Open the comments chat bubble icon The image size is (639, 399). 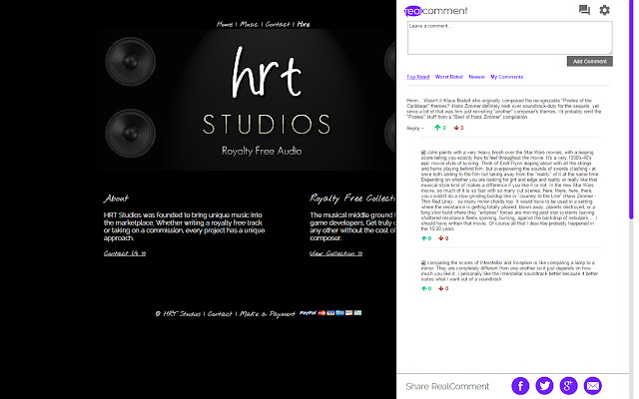pos(584,10)
